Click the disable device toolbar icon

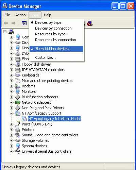(x=90, y=23)
